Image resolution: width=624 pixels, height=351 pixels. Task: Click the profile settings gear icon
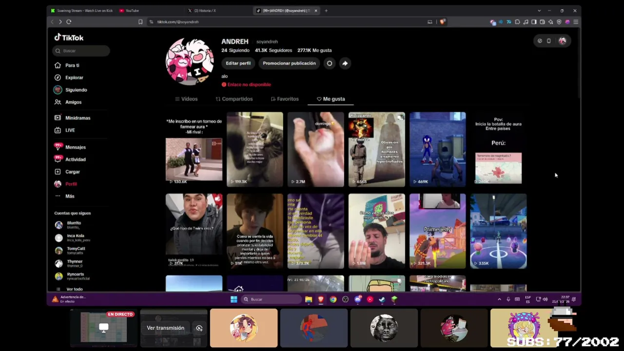[x=330, y=63]
